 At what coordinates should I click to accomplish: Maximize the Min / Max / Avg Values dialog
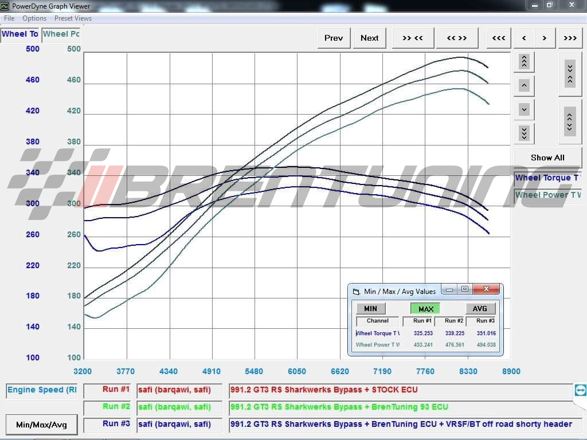pos(465,289)
